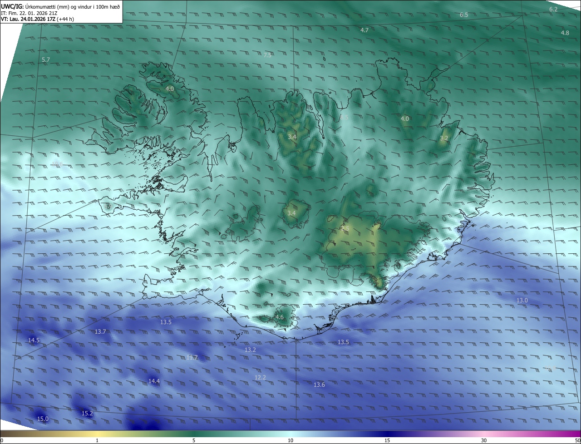
Task: Click the 15.0 value label
Action: pos(43,419)
